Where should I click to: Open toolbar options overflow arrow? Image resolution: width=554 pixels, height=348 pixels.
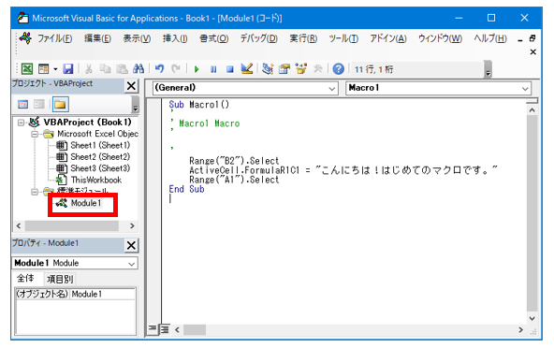[488, 70]
